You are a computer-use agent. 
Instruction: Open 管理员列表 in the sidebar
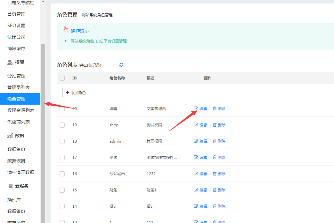19,87
